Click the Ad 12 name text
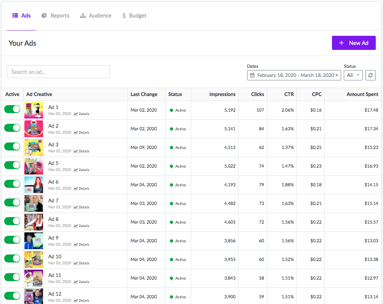The image size is (383, 304). (55, 294)
